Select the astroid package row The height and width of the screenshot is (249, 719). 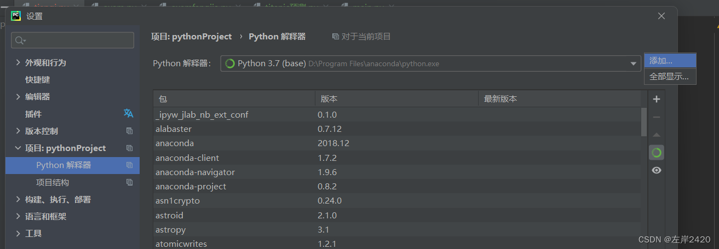pos(397,215)
